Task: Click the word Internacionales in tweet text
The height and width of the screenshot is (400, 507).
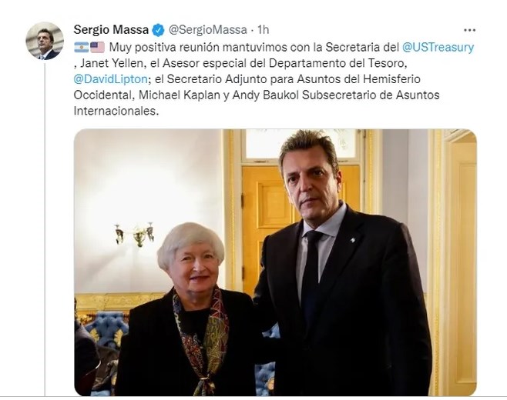Action: point(116,111)
